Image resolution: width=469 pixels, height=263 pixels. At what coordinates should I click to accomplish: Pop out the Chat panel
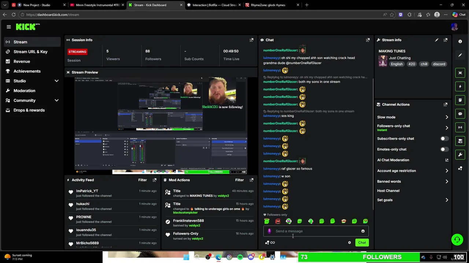coord(368,40)
